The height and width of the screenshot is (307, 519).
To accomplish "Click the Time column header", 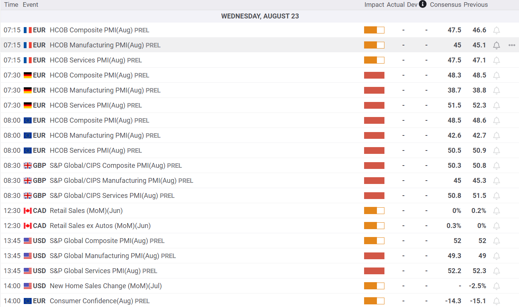I will point(11,5).
